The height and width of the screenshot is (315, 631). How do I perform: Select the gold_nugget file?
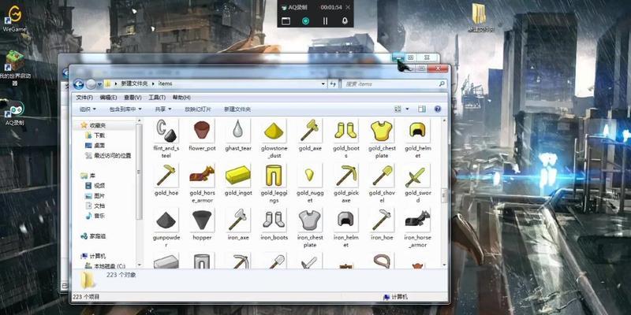[x=310, y=175]
